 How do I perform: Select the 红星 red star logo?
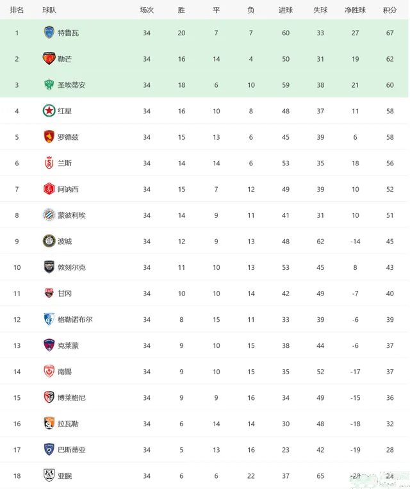coord(49,111)
